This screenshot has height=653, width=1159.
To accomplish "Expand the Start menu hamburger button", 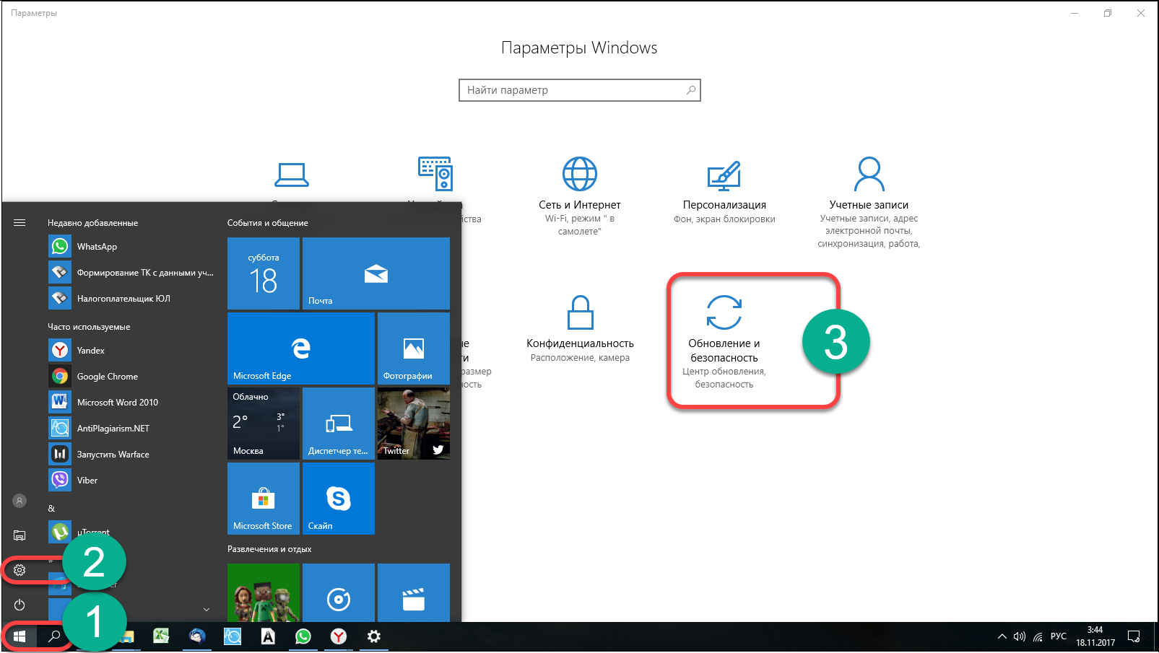I will 19,223.
